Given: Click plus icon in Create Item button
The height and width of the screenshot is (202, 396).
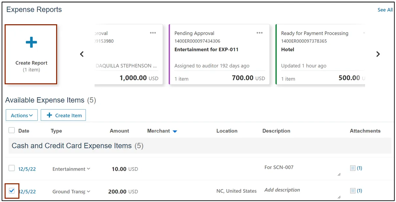Looking at the screenshot, I should (x=50, y=115).
